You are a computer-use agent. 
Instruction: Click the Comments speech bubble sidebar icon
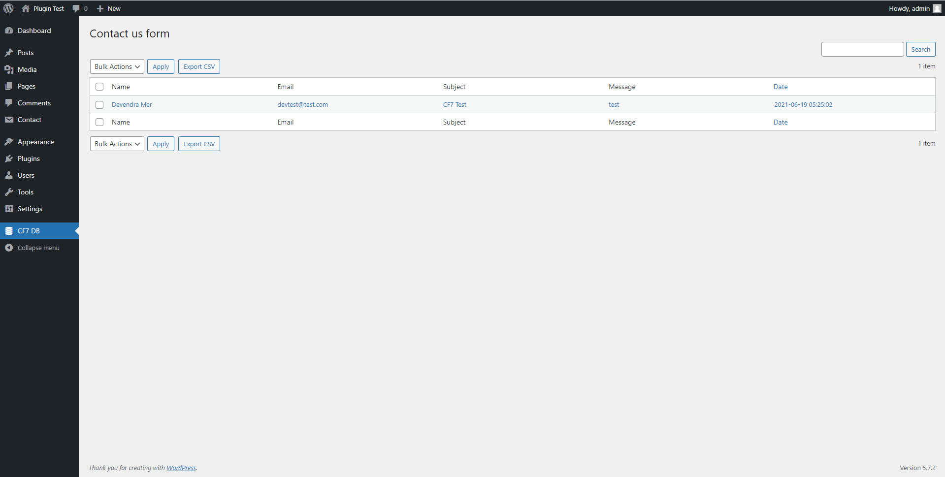pos(9,103)
